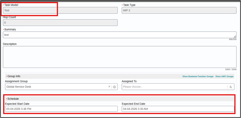Click the Assigned To label

click(129, 81)
